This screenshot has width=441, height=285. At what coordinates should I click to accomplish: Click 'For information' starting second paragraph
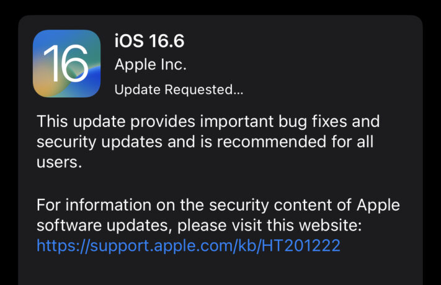click(x=94, y=204)
